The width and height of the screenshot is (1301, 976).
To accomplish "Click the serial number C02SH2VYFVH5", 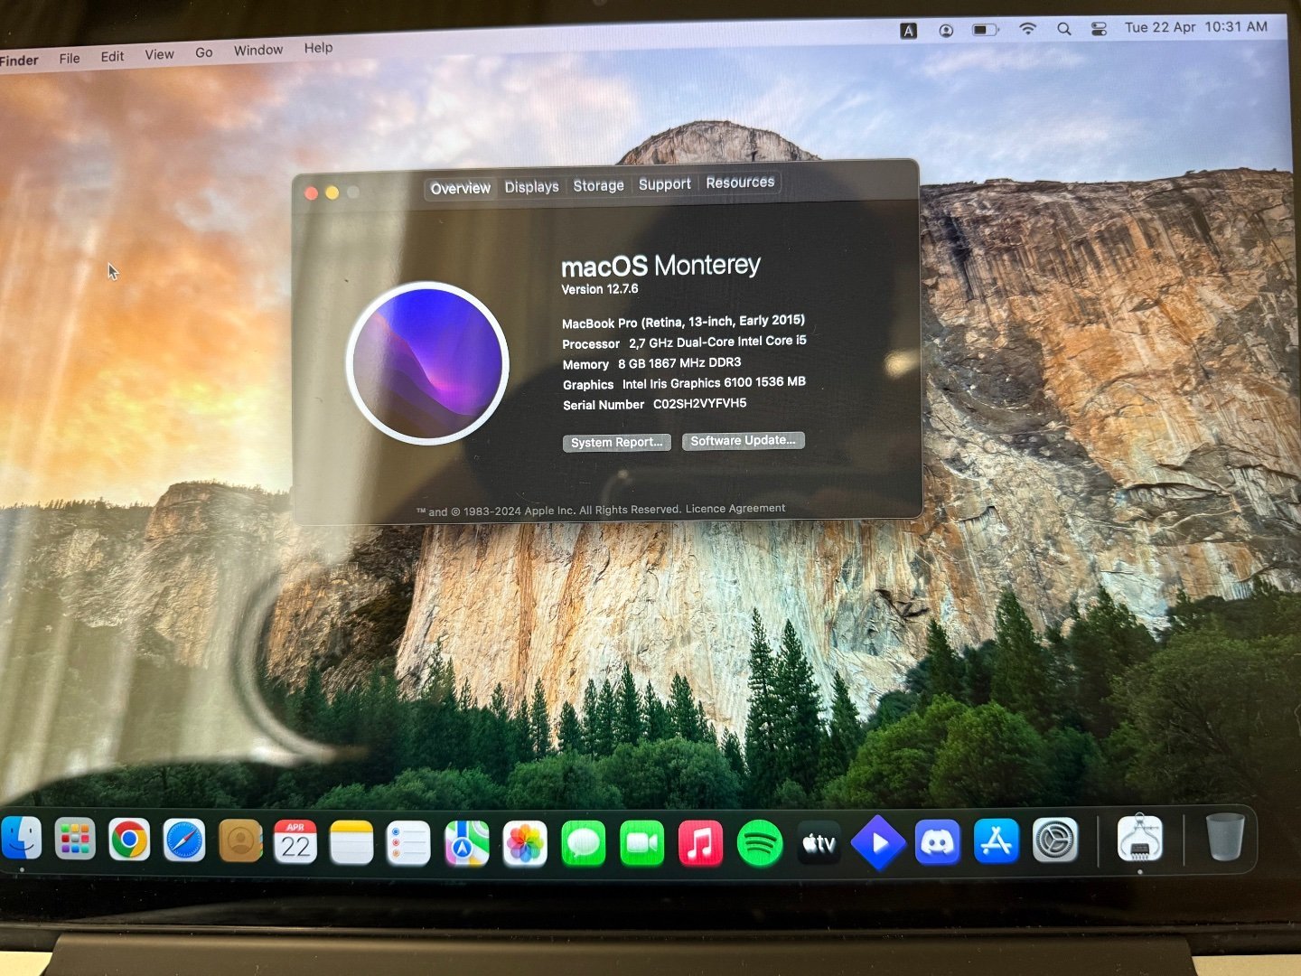I will [x=699, y=404].
